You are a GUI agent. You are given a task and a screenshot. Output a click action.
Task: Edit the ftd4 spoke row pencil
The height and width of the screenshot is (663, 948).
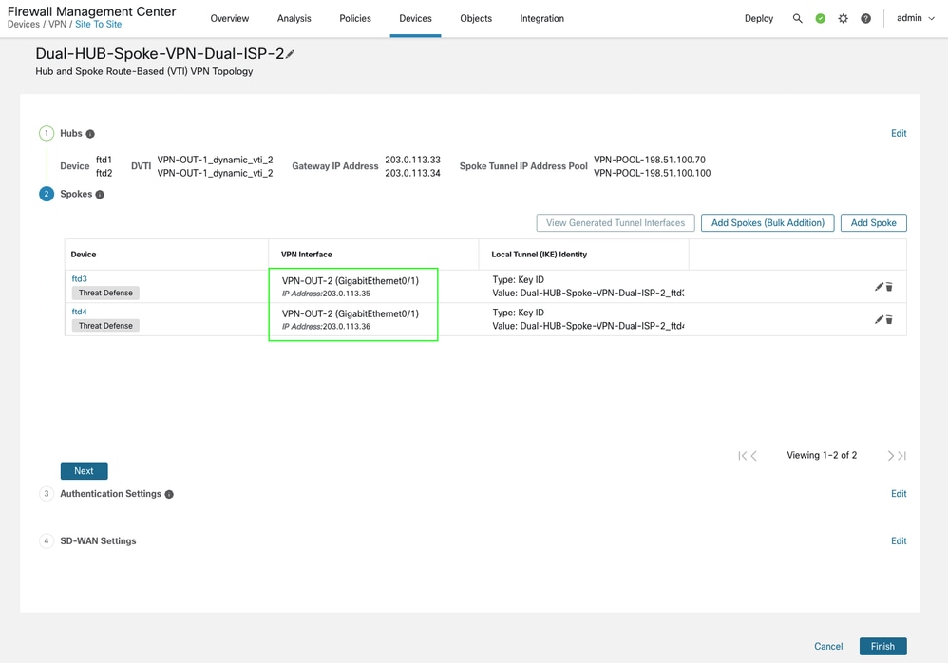coord(879,319)
